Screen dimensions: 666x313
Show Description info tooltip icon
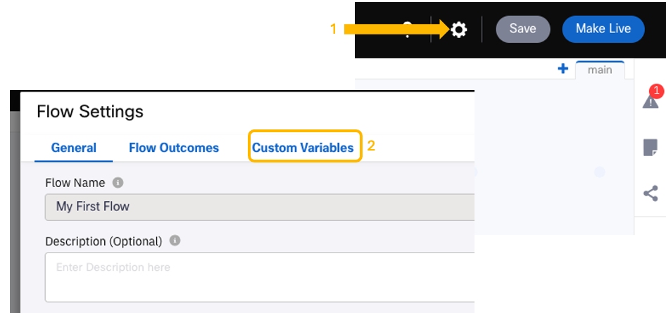tap(175, 241)
